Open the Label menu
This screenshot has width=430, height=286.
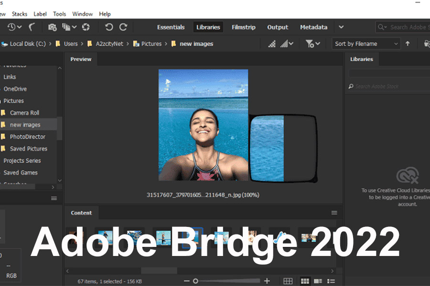(40, 14)
